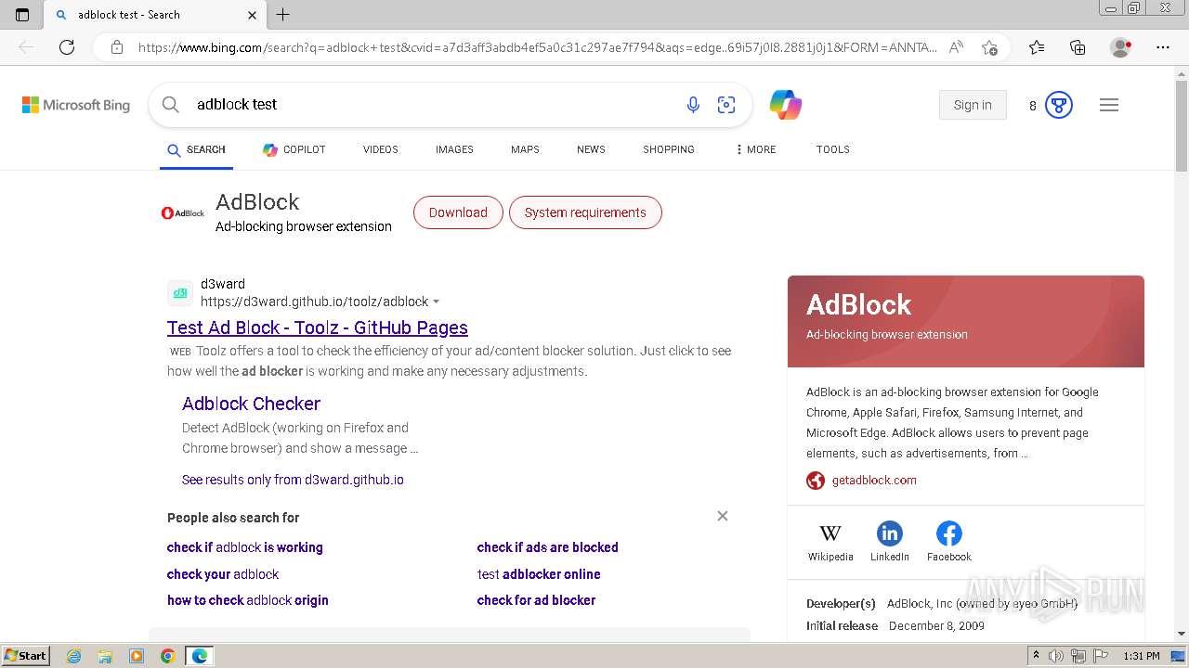Open the Collections icon

pyautogui.click(x=1078, y=47)
